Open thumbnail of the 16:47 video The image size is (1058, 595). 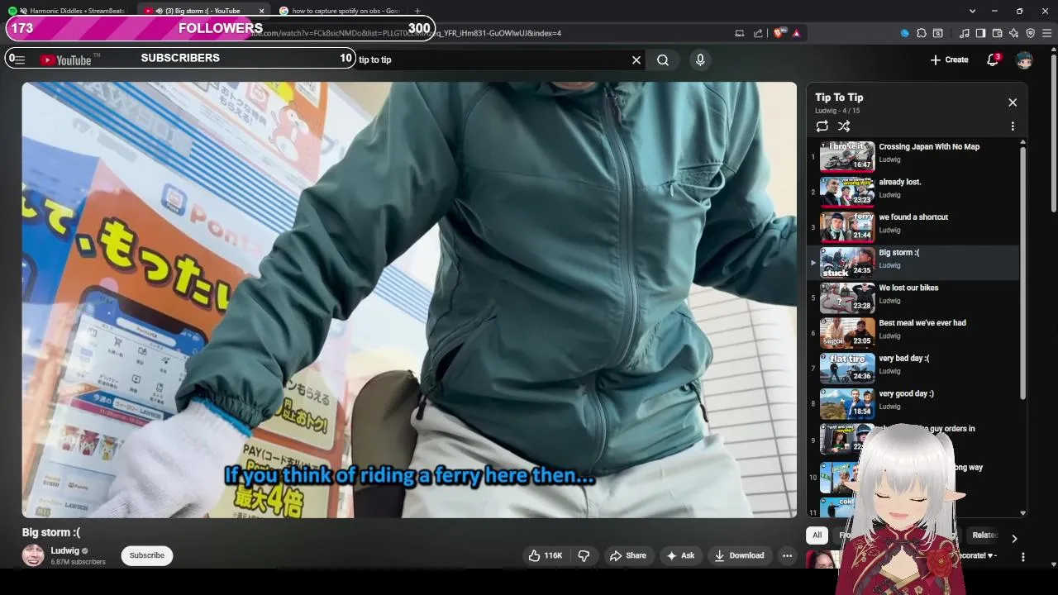coord(847,156)
